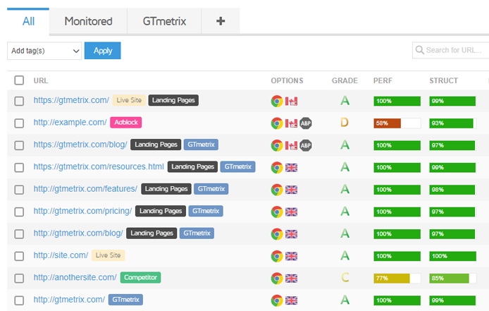Sort by the URL column header

pyautogui.click(x=41, y=80)
